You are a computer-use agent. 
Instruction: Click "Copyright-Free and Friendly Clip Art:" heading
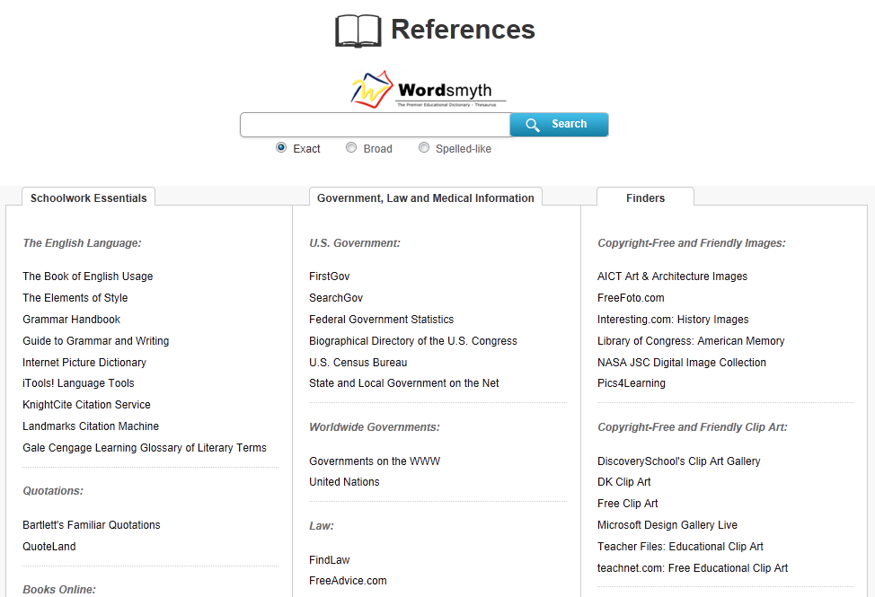(693, 427)
